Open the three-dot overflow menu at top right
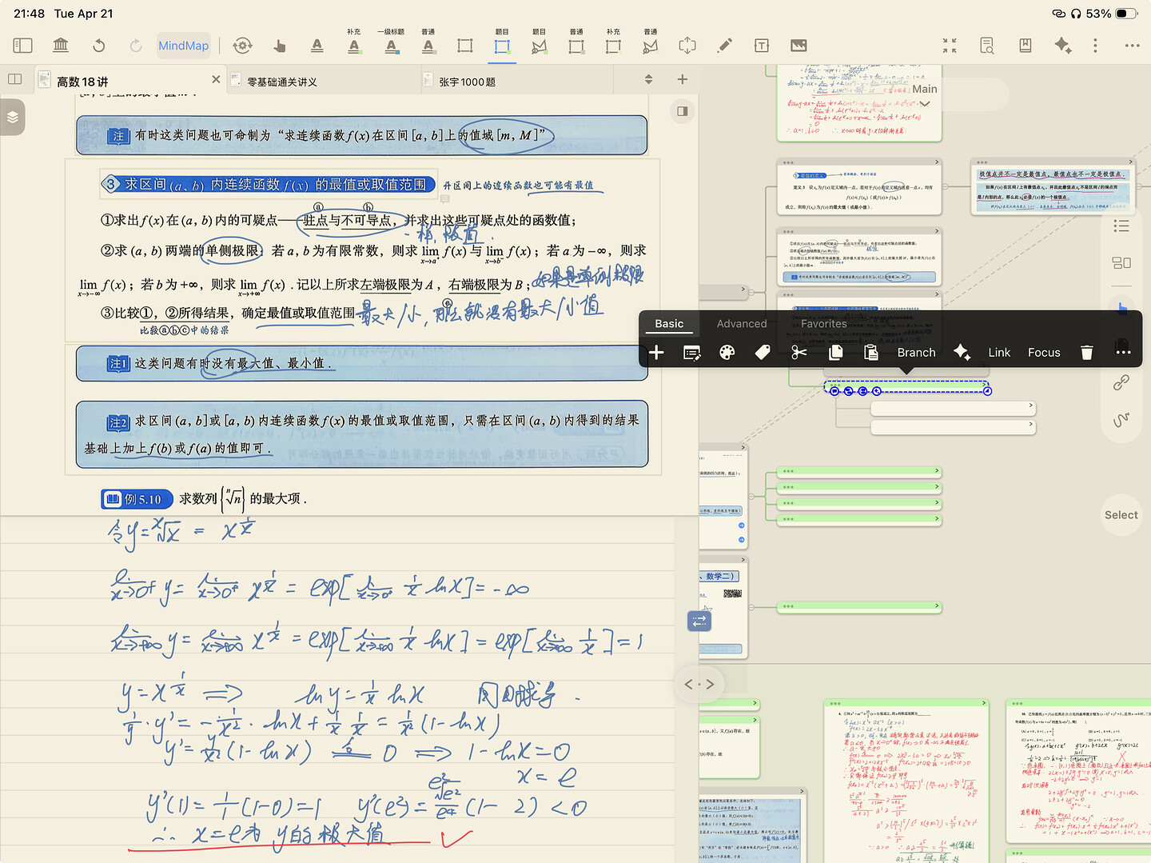 [x=1132, y=46]
